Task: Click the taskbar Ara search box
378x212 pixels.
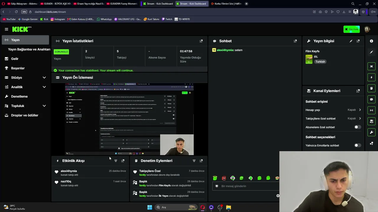Action: [176, 207]
